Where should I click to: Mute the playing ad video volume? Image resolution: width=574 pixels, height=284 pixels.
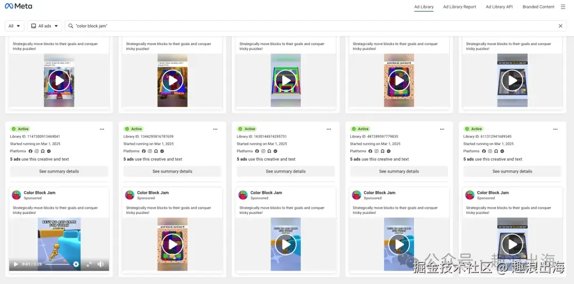(100, 264)
